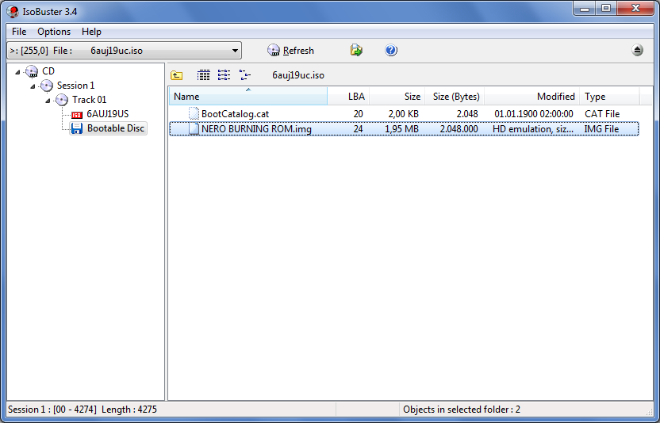This screenshot has width=660, height=423.
Task: Sort by the Size column header
Action: (x=397, y=97)
